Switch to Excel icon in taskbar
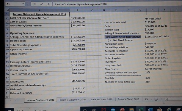 141,109
